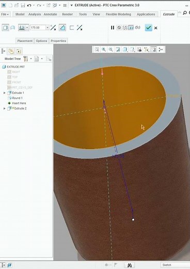This screenshot has width=190, height=269.
Task: Click the Zoom Out icon in graphics toolbar
Action: click(110, 50)
